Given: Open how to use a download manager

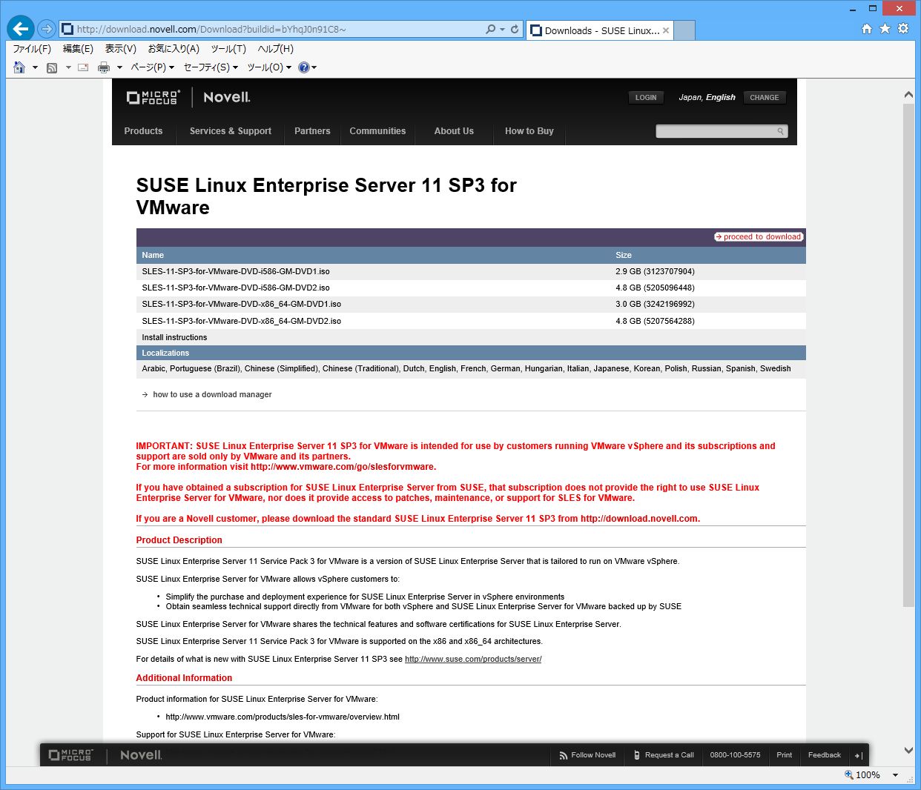Looking at the screenshot, I should coord(212,394).
